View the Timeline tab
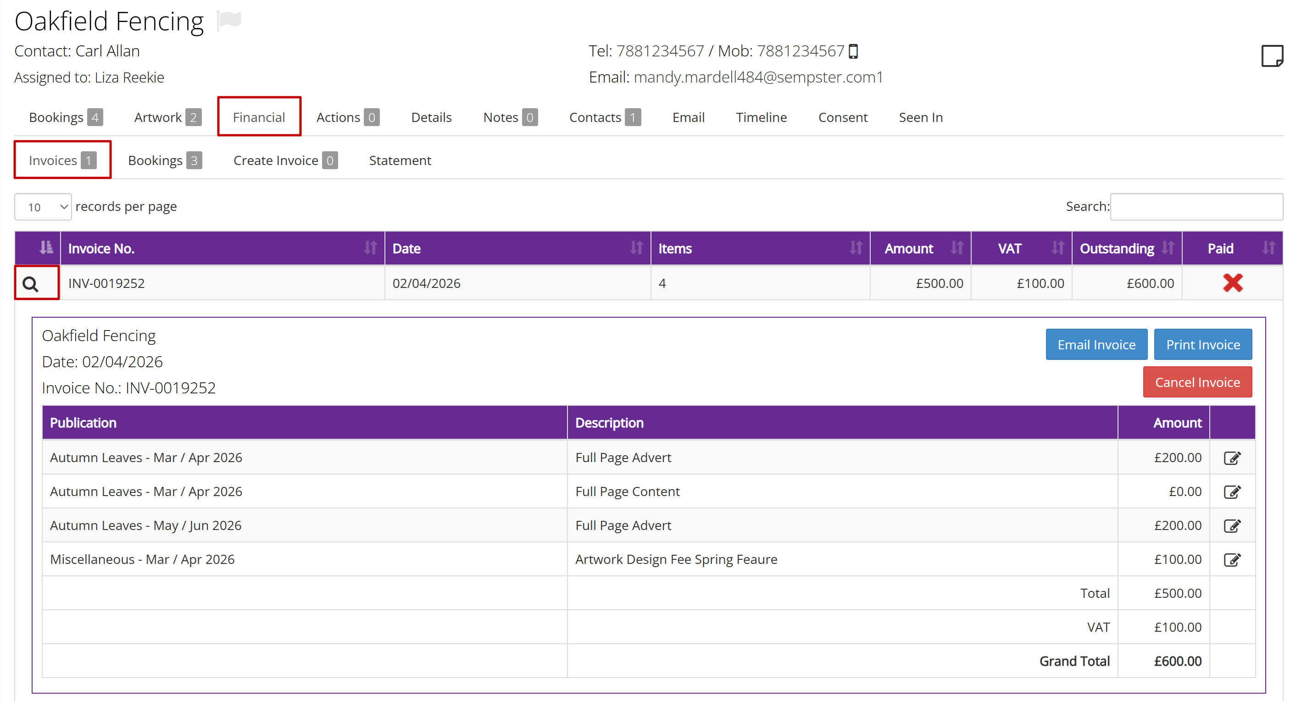 coord(761,117)
